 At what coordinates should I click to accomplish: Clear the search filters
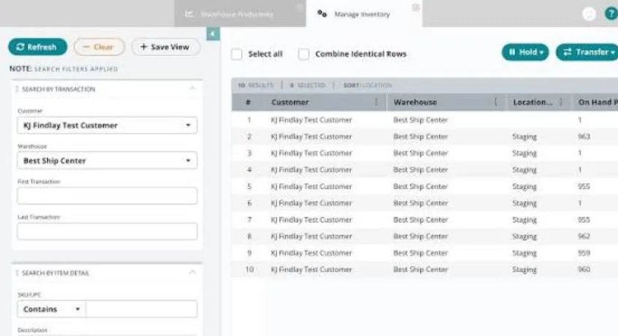tap(99, 47)
